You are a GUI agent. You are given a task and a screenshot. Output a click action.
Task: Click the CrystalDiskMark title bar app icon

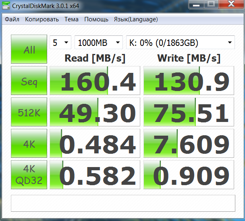point(6,6)
